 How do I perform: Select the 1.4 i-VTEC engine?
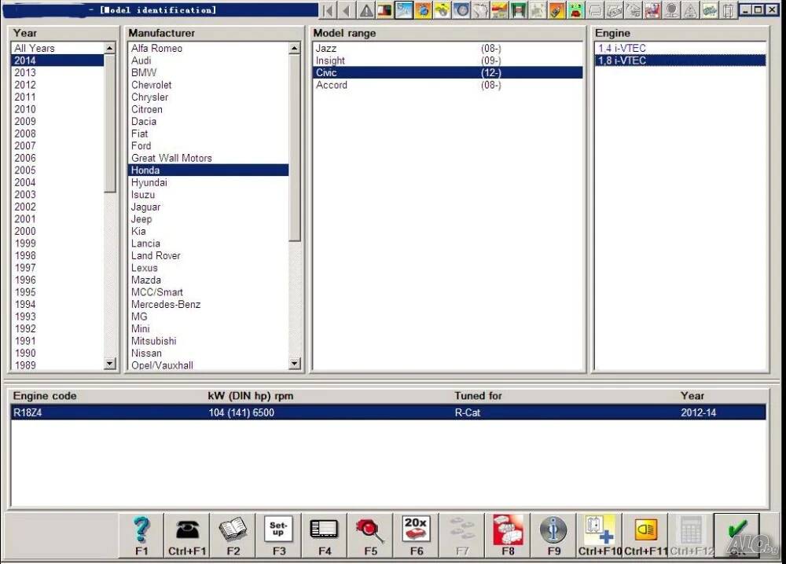(680, 48)
